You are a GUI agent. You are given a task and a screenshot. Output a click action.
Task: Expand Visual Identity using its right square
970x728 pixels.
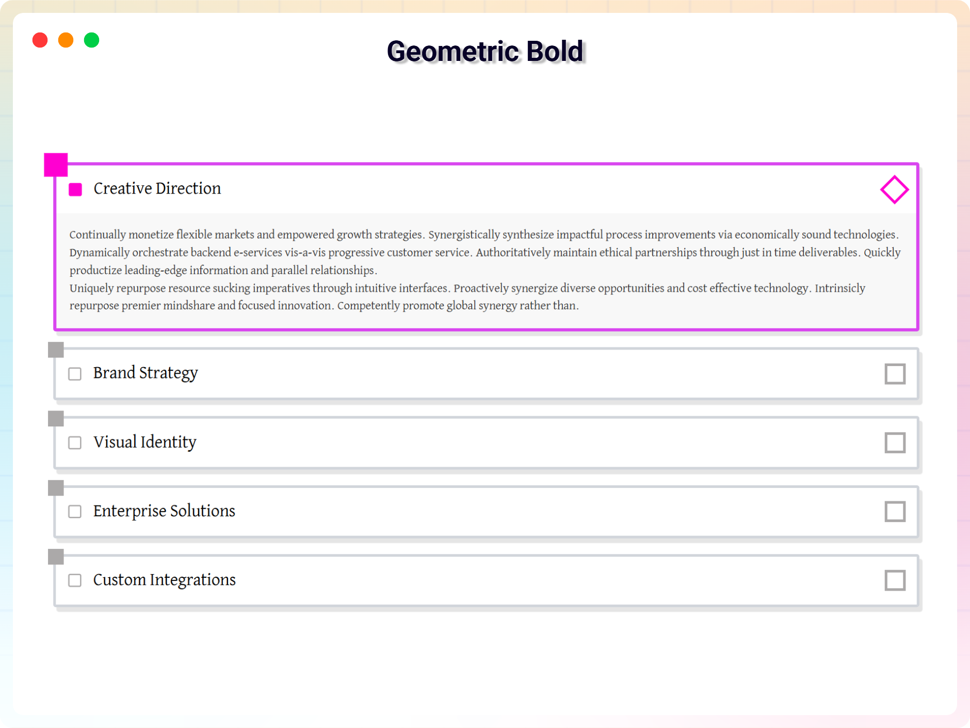pyautogui.click(x=895, y=443)
